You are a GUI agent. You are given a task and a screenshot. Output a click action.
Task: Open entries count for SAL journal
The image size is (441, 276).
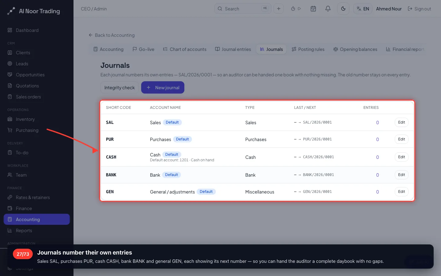tap(378, 123)
